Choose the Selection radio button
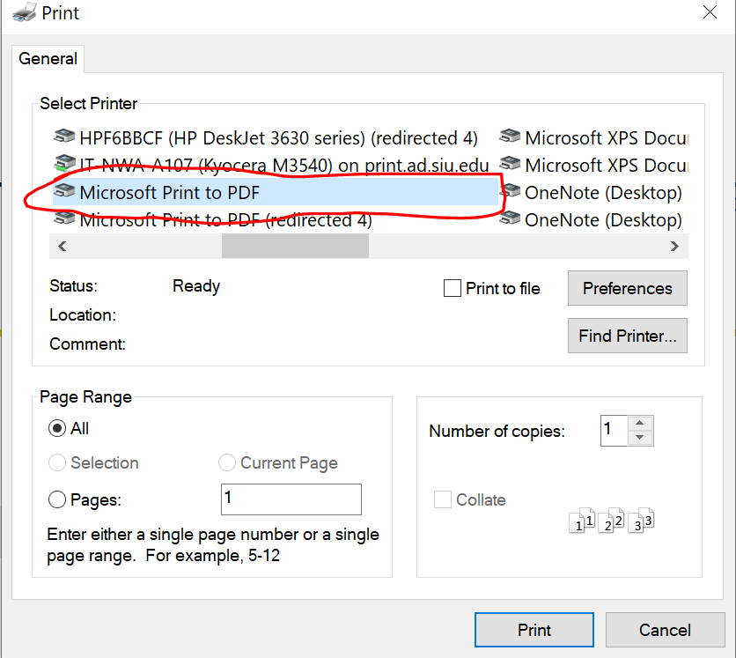Image resolution: width=736 pixels, height=658 pixels. (57, 462)
